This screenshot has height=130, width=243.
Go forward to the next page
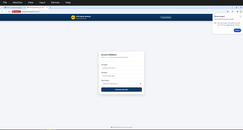(x=6, y=11)
